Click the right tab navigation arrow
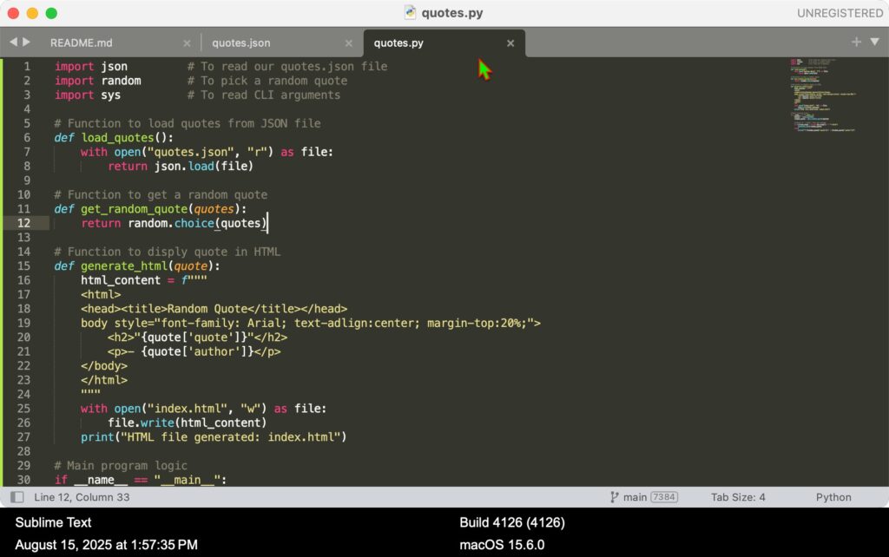Image resolution: width=889 pixels, height=557 pixels. [x=26, y=43]
